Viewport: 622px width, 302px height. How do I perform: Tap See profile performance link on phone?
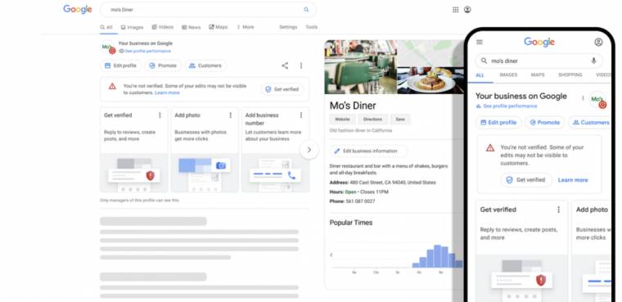(507, 106)
